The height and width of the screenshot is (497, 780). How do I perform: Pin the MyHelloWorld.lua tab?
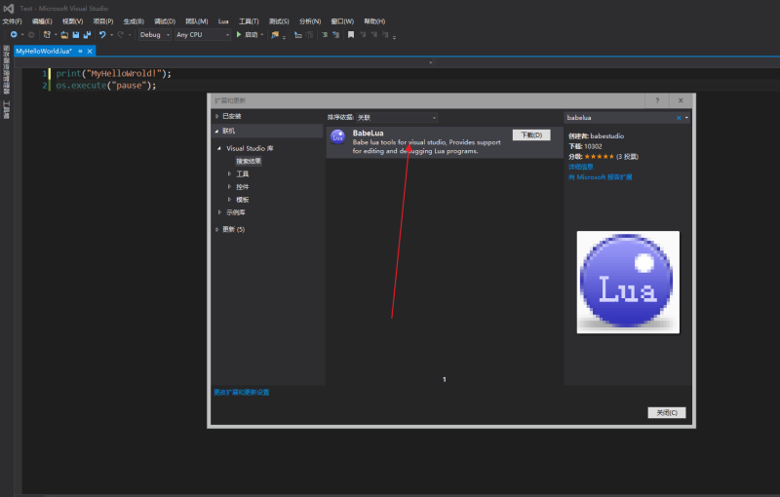pyautogui.click(x=80, y=51)
